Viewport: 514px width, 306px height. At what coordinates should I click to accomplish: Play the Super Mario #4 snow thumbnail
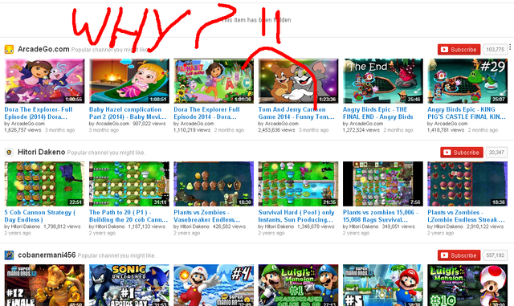click(214, 285)
